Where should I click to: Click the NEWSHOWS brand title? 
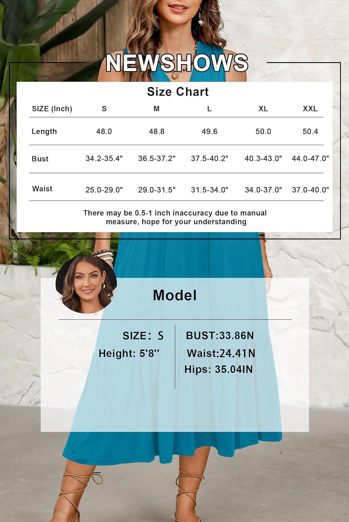pos(177,63)
